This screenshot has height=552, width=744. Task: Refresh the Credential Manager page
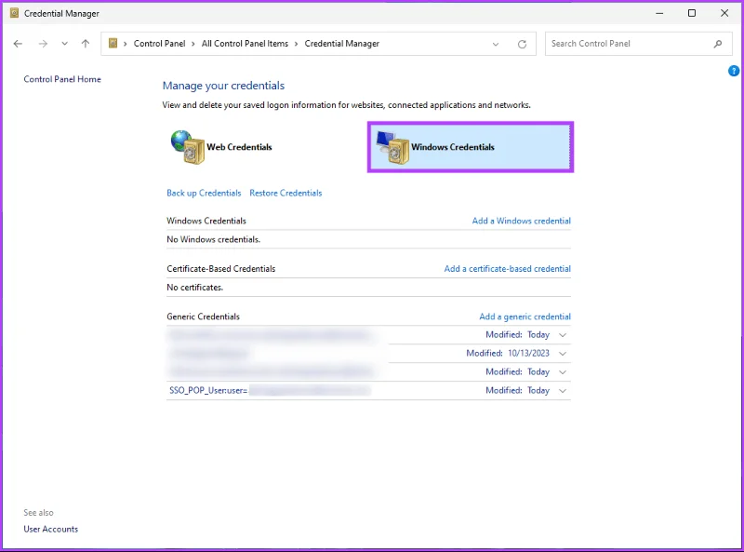point(522,44)
